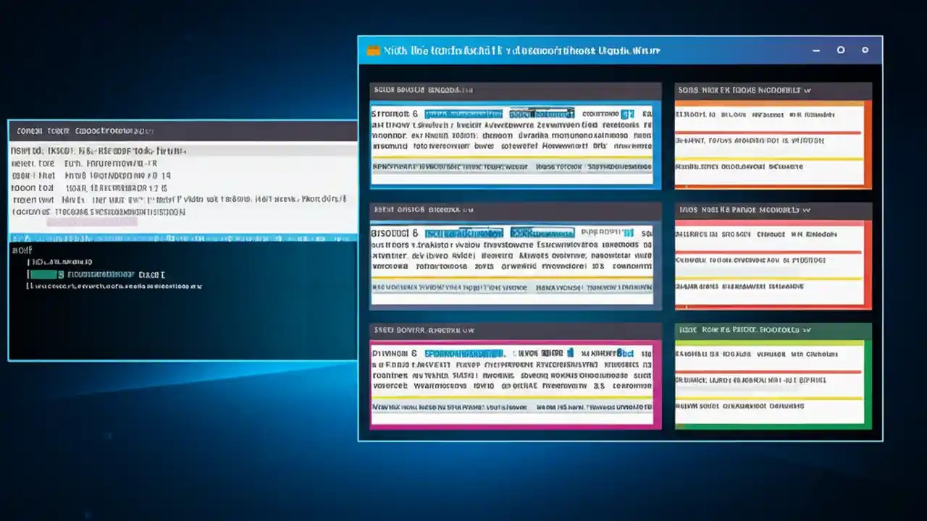Click the header bar of the middle-left blue panel

[x=514, y=210]
